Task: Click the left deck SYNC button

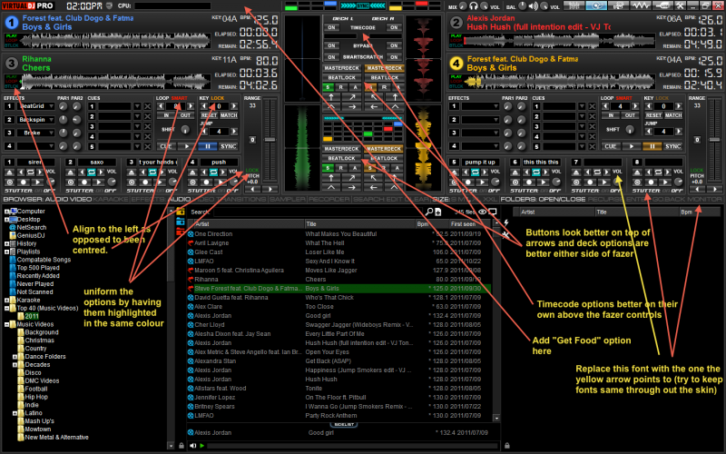Action: point(229,146)
